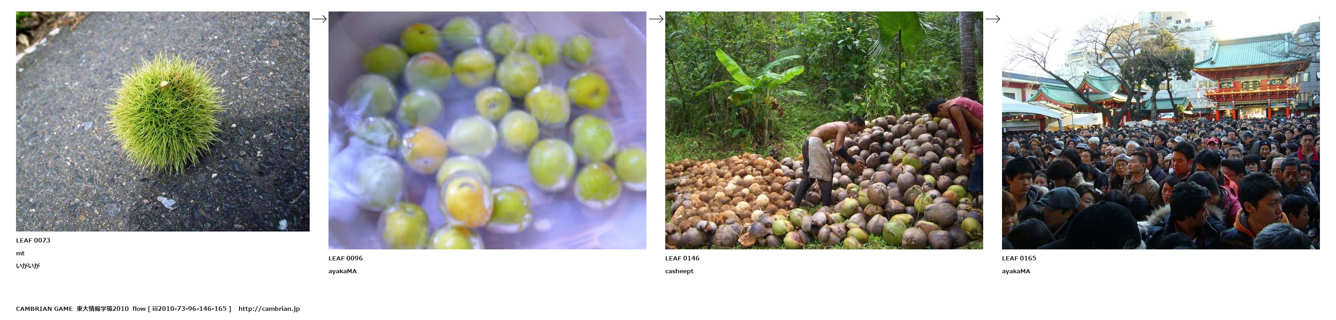Viewport: 1336px width, 320px height.
Task: Select the LEAF 0146 label
Action: pyautogui.click(x=682, y=258)
